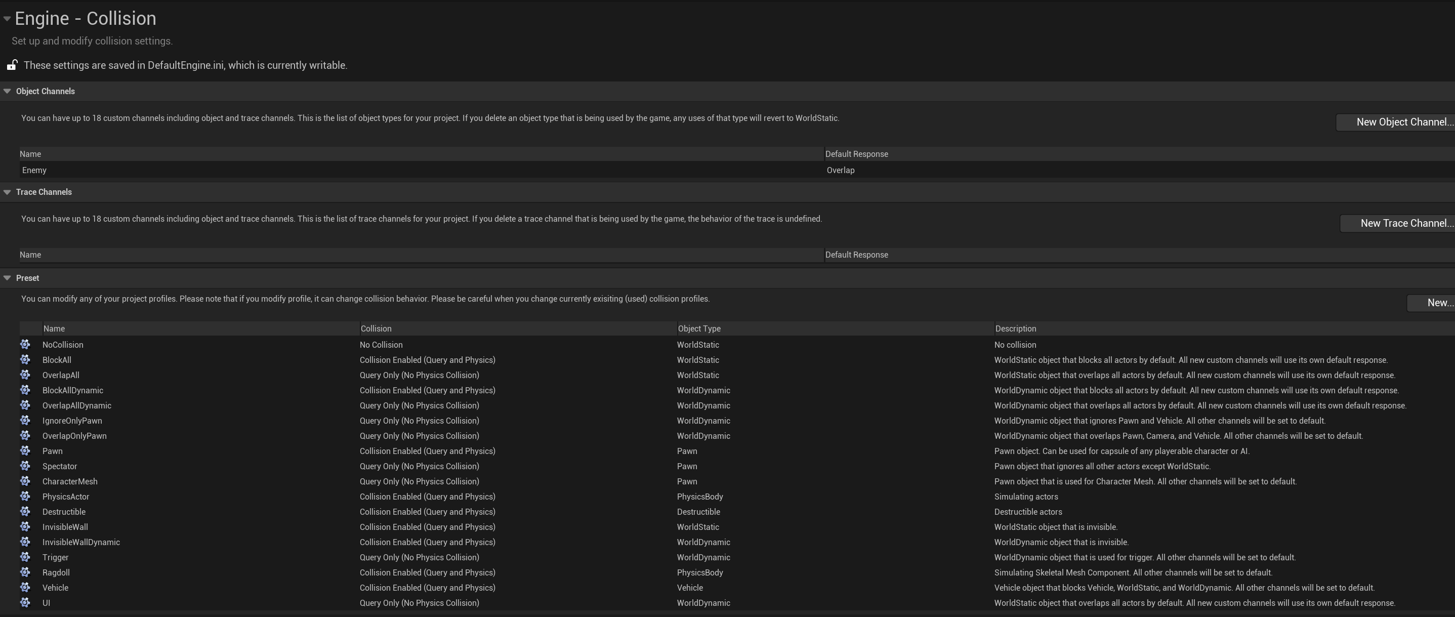Select the CharacterMesh preset row
The width and height of the screenshot is (1455, 617).
[x=70, y=481]
